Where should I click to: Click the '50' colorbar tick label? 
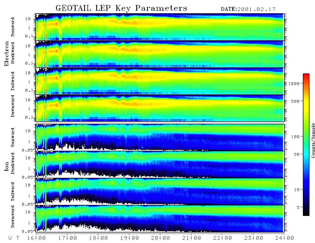point(297,154)
